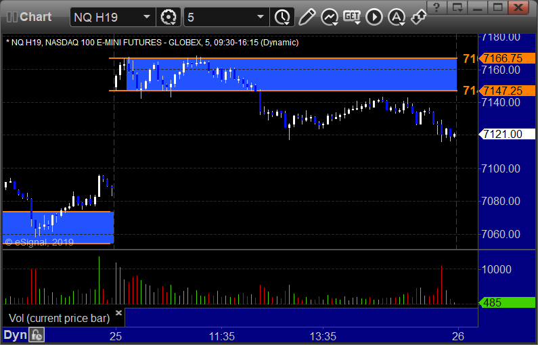Viewport: 538px width, 345px height.
Task: Click the 7060.00 price axis label
Action: (x=501, y=234)
